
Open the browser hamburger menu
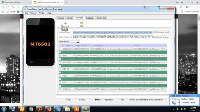197,7
